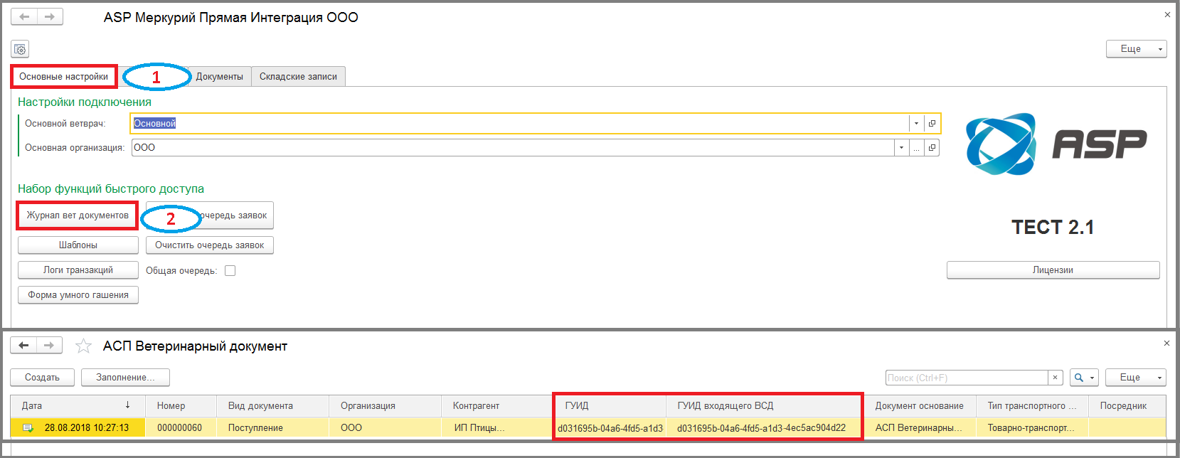Screen dimensions: 1180x458
Task: Expand Основной ветврач dropdown arrow
Action: pos(916,123)
